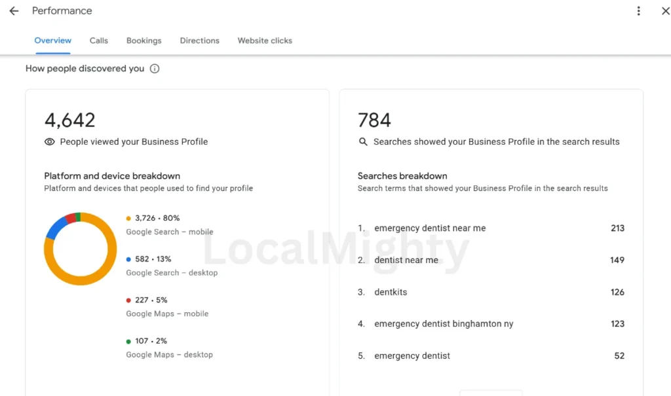
Task: Open the Bookings tab
Action: (144, 41)
